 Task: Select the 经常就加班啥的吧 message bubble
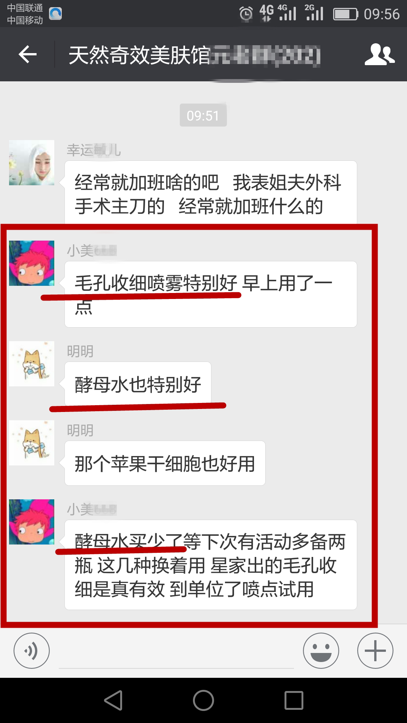coord(211,193)
